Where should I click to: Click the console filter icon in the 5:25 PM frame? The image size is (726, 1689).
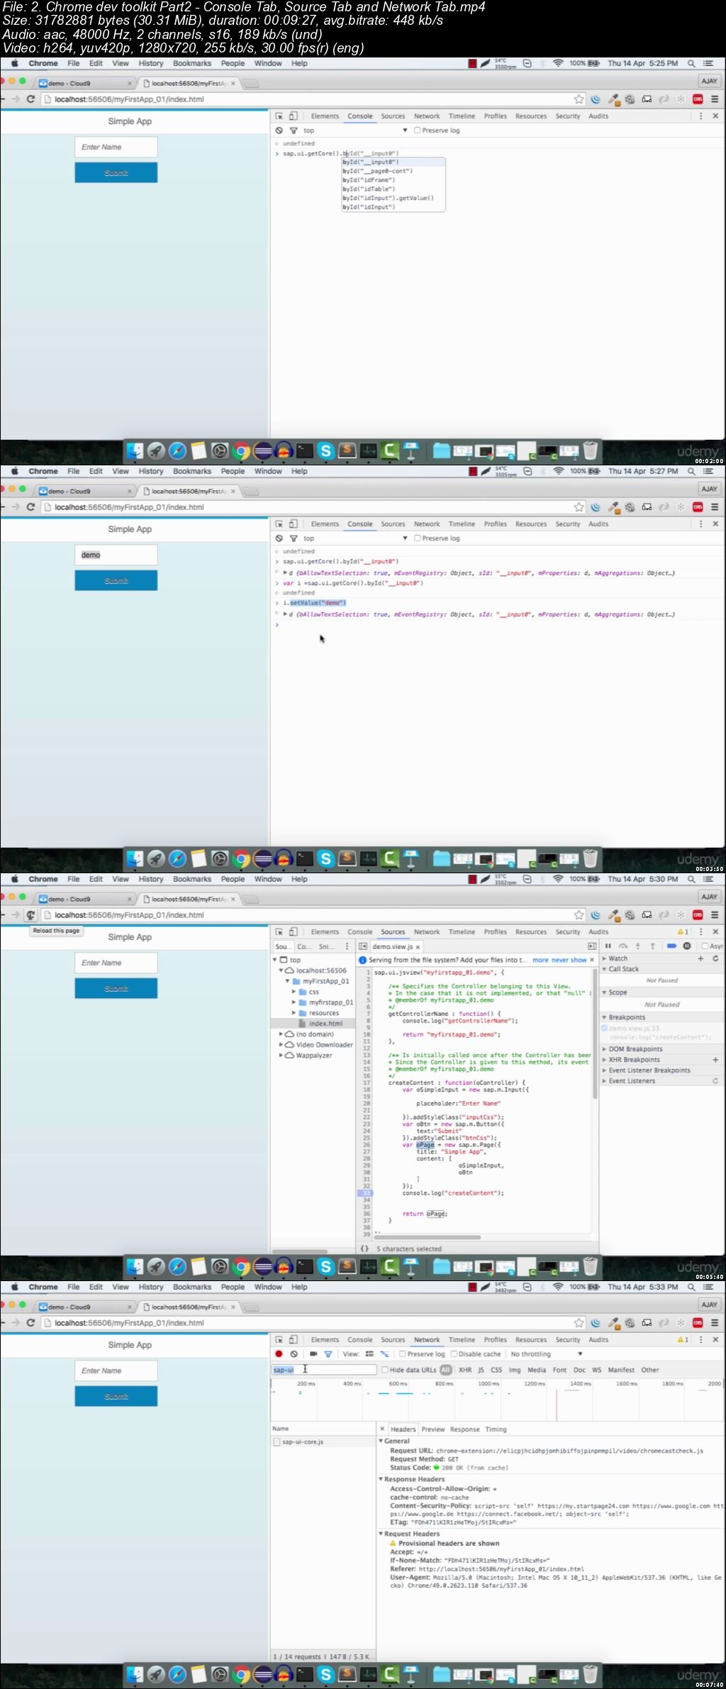point(294,131)
